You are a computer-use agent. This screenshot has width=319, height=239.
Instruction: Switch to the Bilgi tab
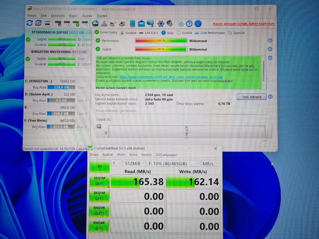(168, 33)
